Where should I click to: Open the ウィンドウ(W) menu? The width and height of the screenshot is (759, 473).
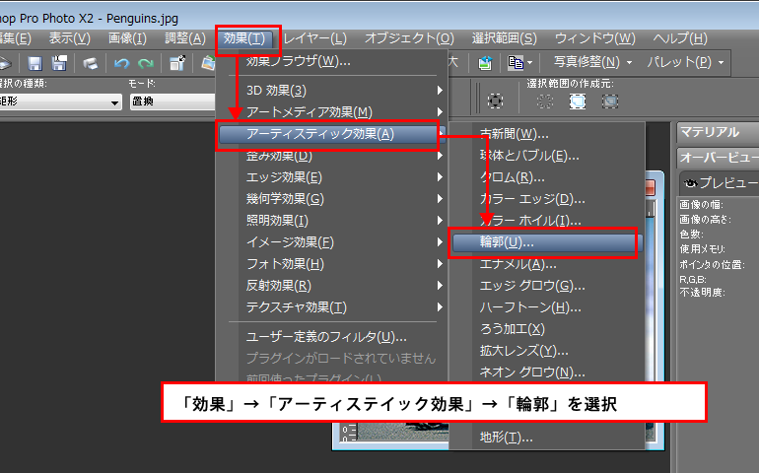pos(595,38)
